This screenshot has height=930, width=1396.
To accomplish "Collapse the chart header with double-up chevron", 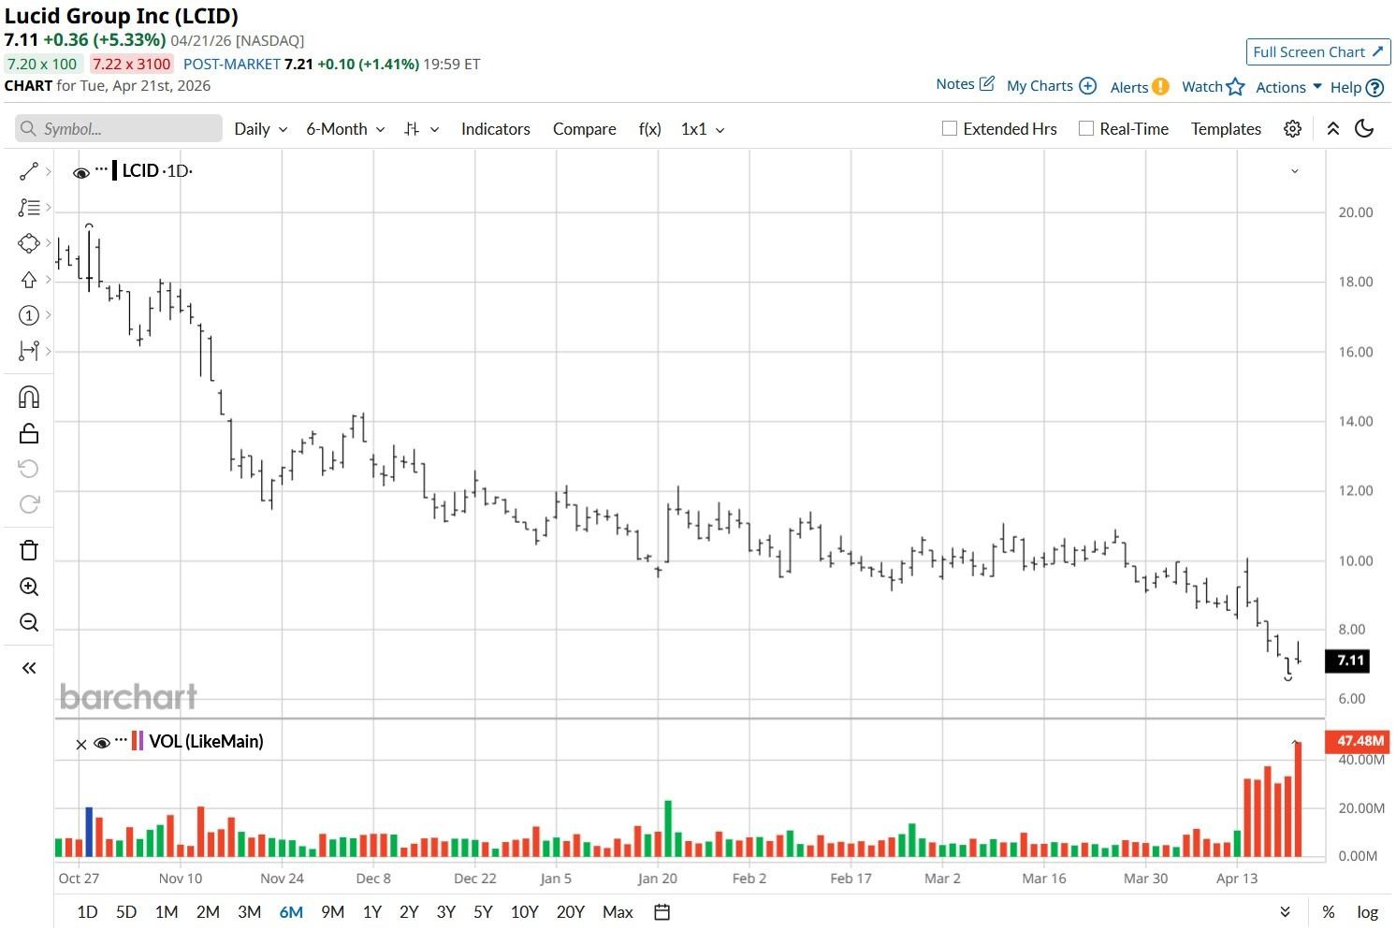I will pos(1333,129).
